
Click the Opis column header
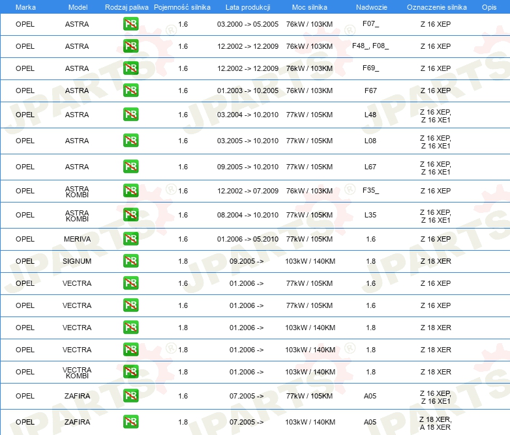(x=489, y=7)
